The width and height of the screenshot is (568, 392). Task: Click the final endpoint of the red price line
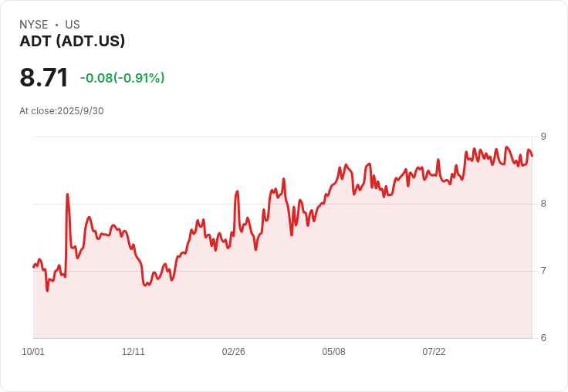pyautogui.click(x=532, y=155)
